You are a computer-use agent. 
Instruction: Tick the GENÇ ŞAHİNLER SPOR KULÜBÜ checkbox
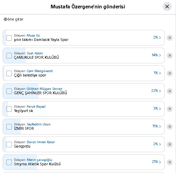pyautogui.click(x=9, y=91)
